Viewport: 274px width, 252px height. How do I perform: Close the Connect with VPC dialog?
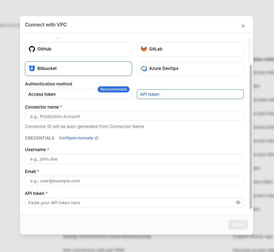coord(243,26)
